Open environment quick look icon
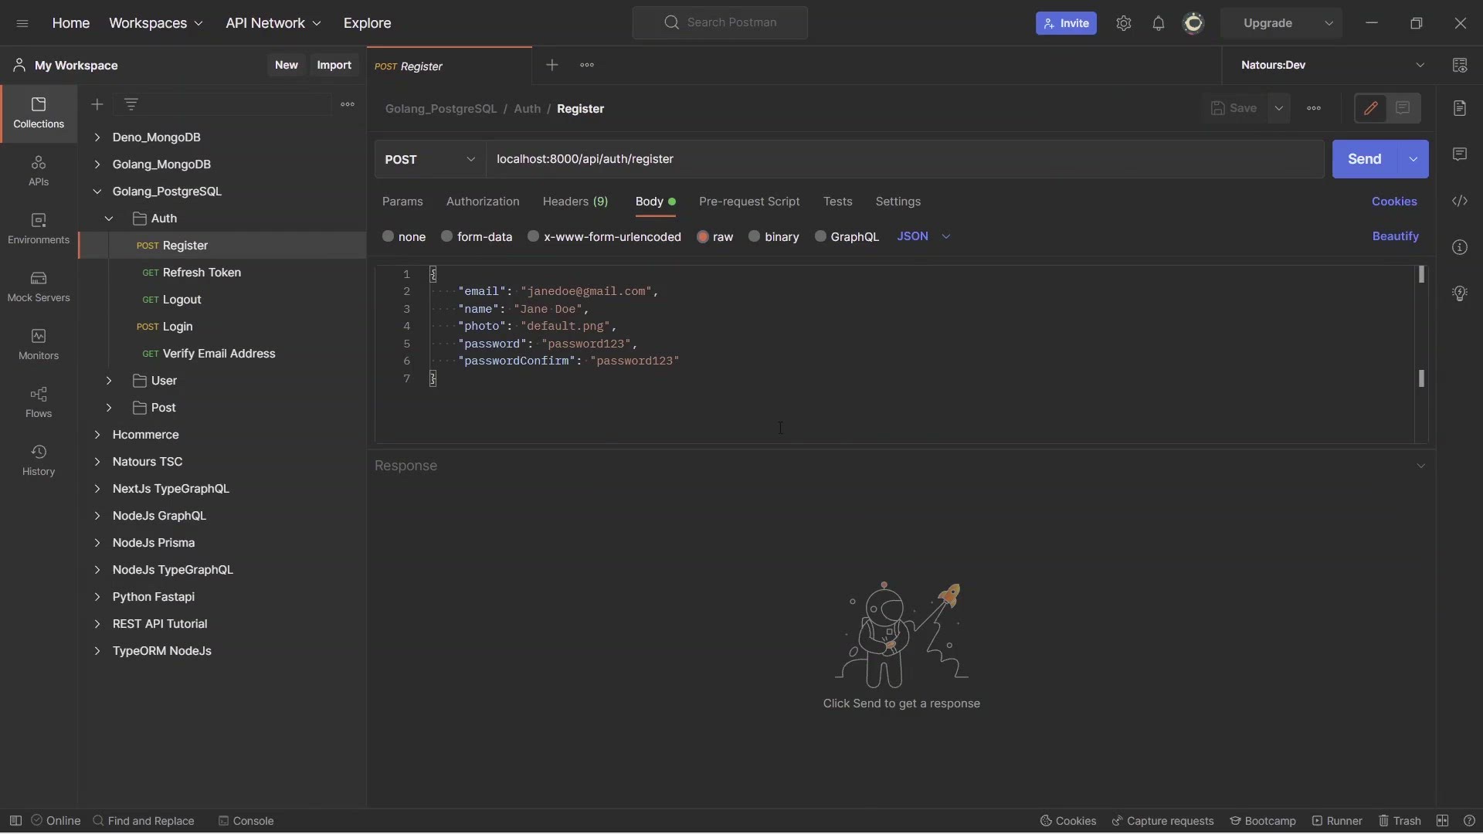Viewport: 1483px width, 834px height. click(x=1460, y=66)
